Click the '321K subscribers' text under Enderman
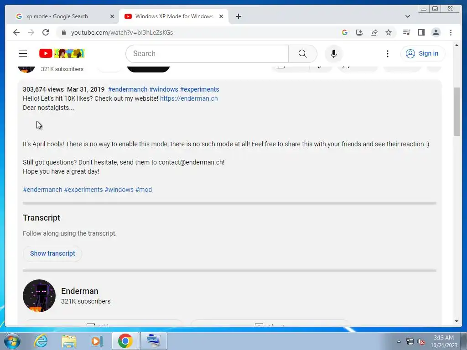Image resolution: width=467 pixels, height=350 pixels. [x=86, y=301]
